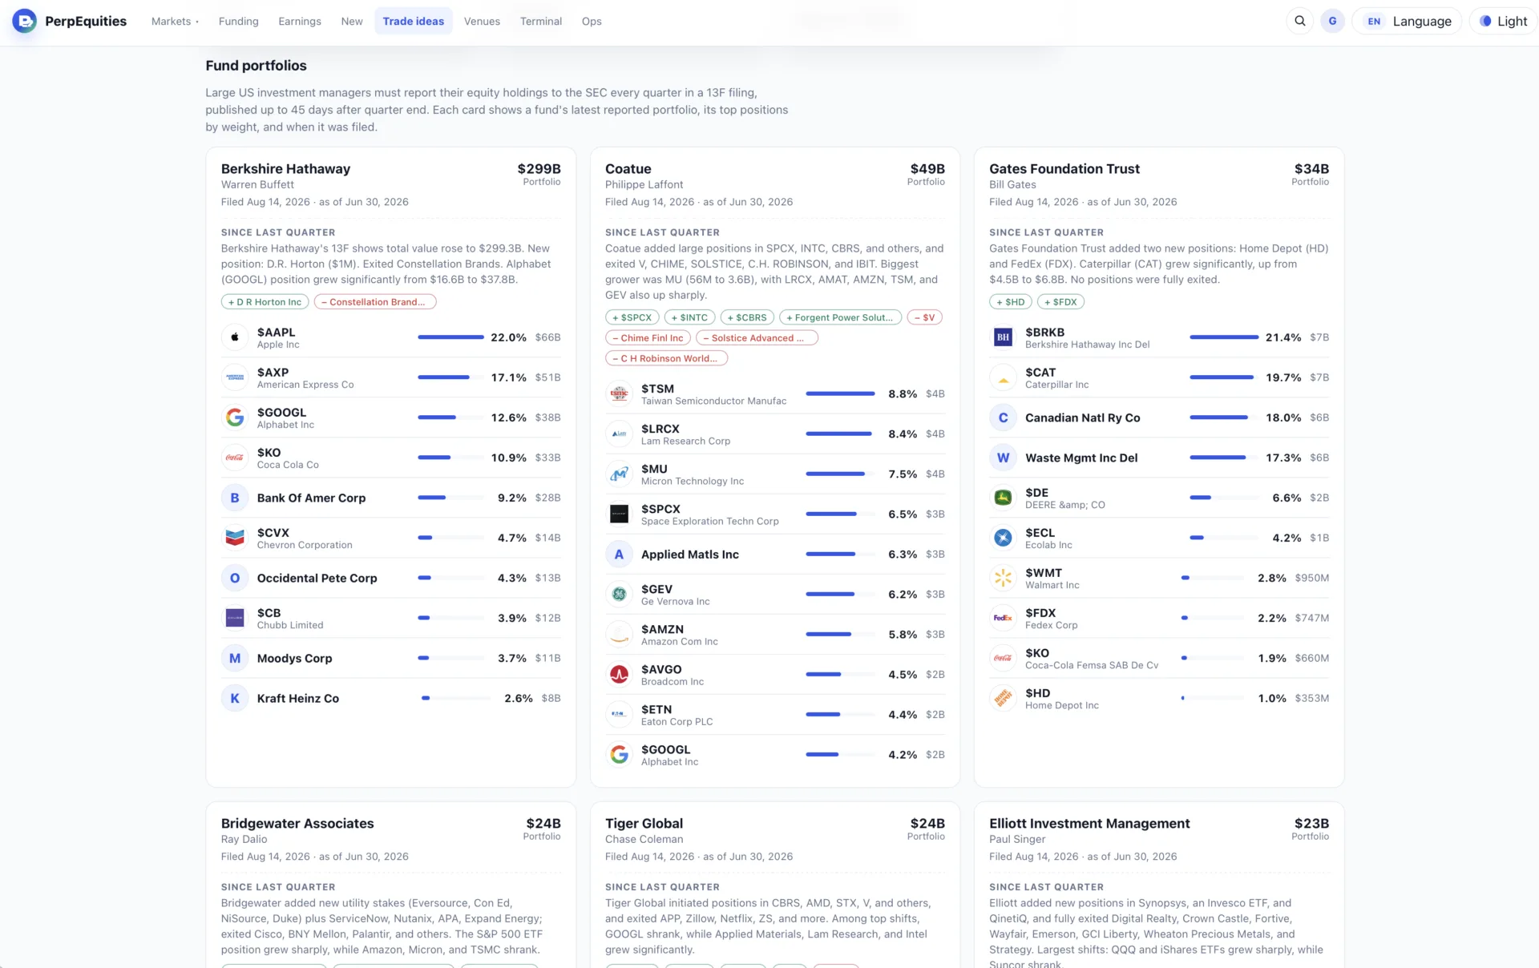Select the '+ $SPCX' new-position chip

pyautogui.click(x=632, y=317)
